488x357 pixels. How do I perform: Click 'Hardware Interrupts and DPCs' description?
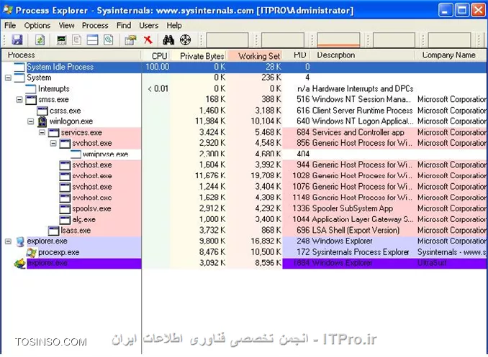pyautogui.click(x=363, y=89)
